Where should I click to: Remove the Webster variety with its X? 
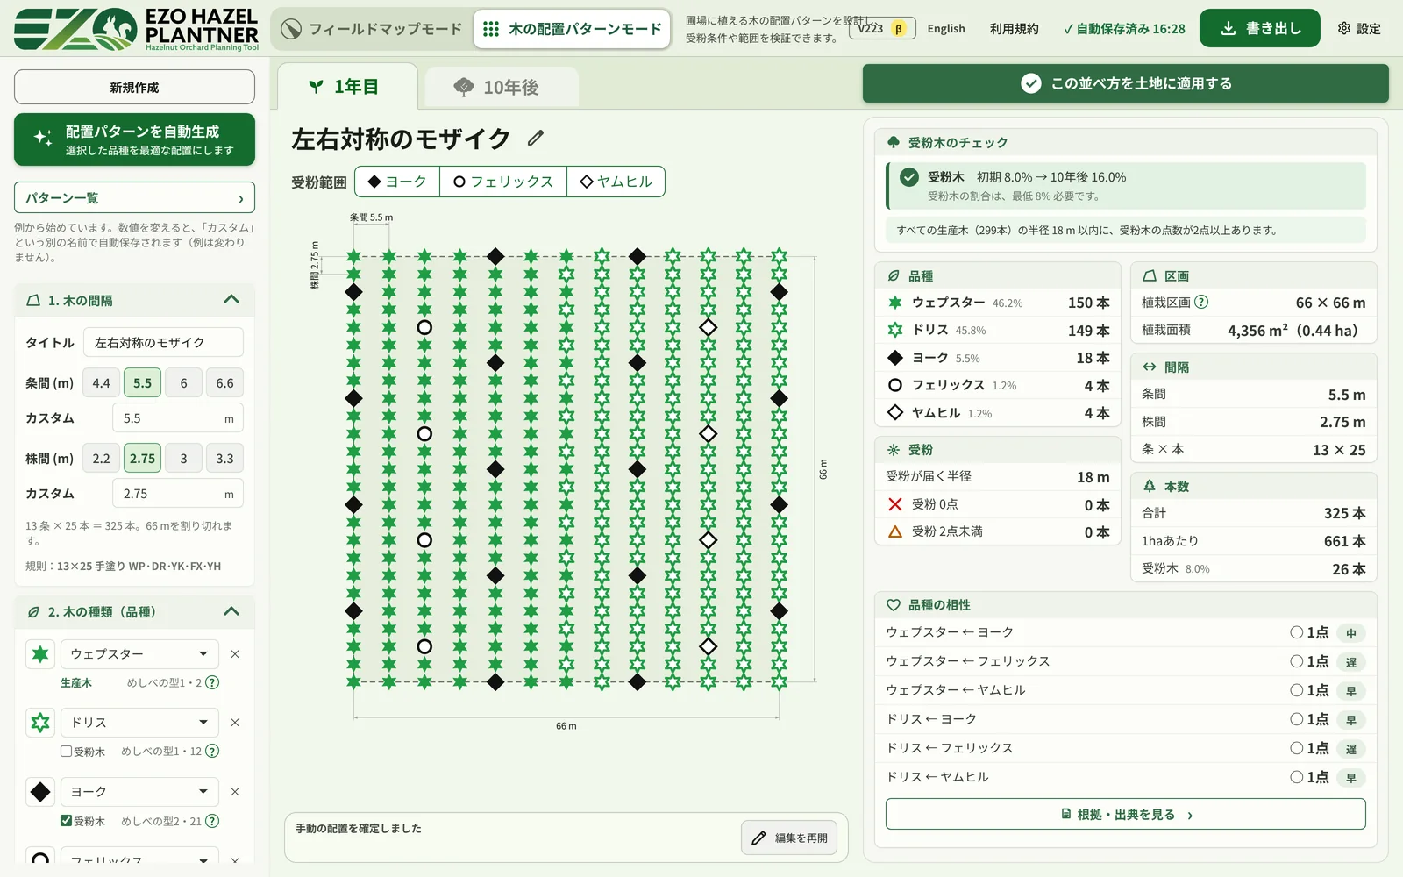(235, 654)
